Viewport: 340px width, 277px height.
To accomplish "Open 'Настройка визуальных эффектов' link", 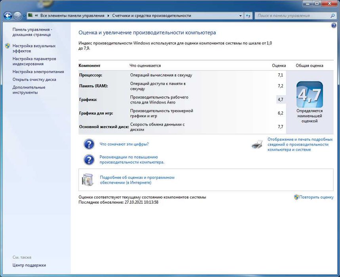I will [34, 48].
